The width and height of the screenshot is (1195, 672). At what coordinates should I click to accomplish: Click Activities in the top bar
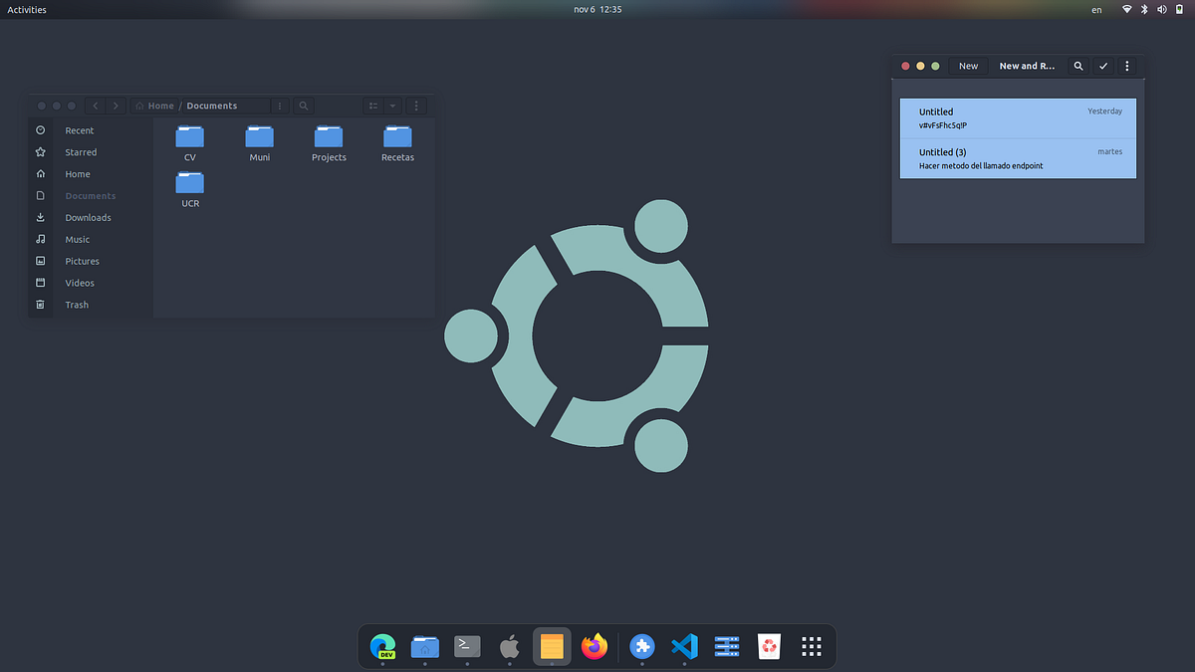coord(27,9)
